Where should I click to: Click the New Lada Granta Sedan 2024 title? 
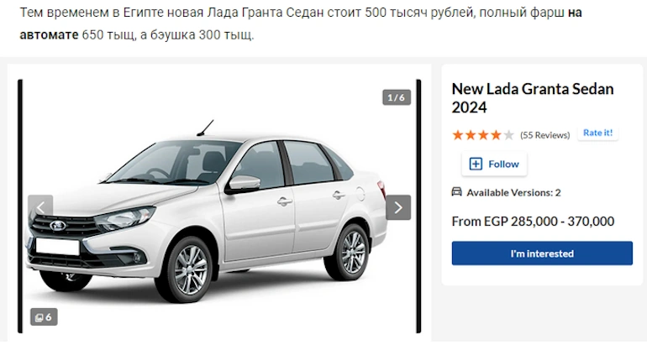click(533, 98)
